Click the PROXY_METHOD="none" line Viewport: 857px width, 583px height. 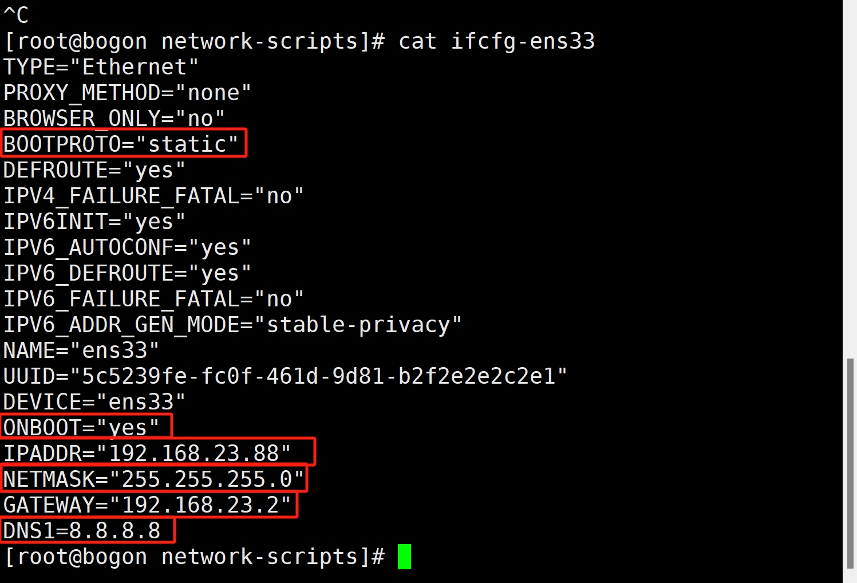pos(127,93)
